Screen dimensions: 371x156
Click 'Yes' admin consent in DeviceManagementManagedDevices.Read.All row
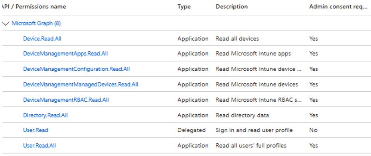pos(314,84)
